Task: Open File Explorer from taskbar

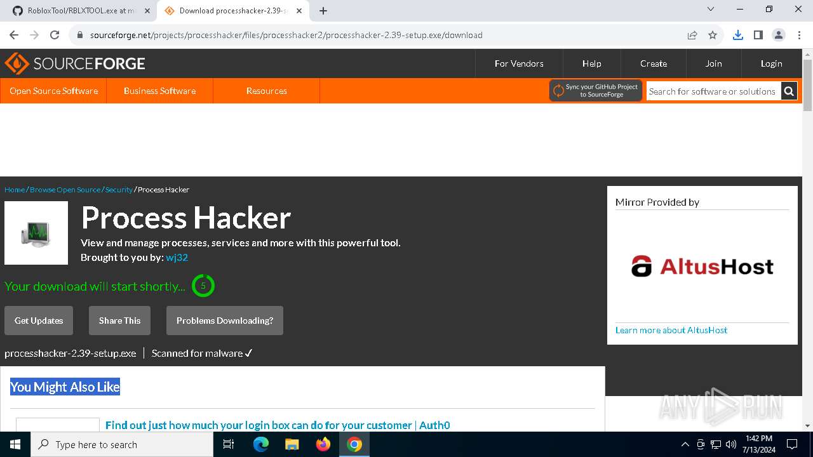Action: 292,444
